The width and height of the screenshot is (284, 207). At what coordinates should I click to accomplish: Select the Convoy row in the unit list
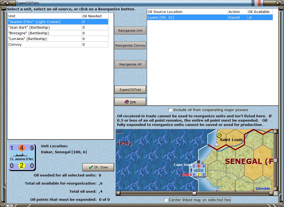coord(58,44)
